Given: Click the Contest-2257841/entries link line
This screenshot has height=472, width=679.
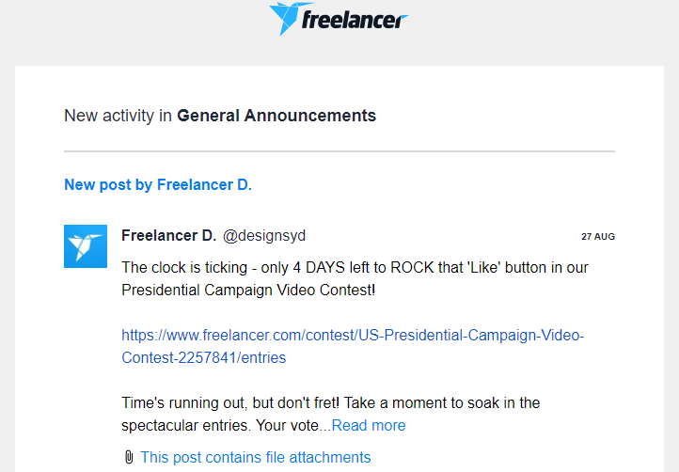Looking at the screenshot, I should (203, 358).
